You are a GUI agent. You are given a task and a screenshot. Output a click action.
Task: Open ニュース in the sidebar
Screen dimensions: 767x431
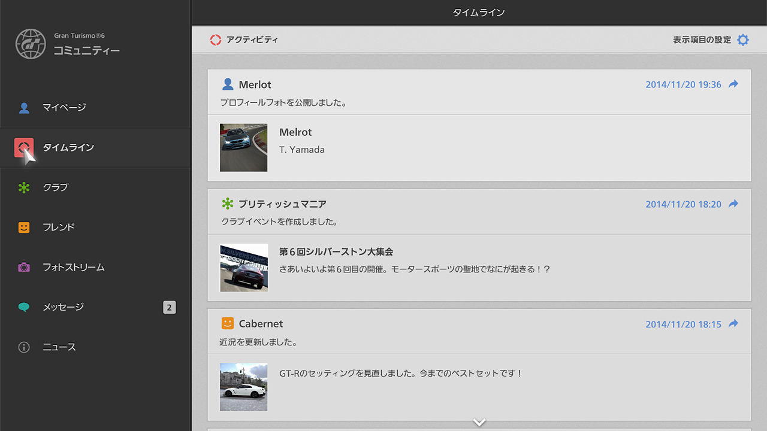tap(59, 347)
